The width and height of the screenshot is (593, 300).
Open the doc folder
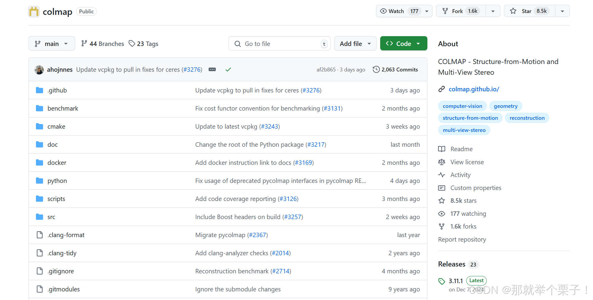tap(53, 145)
